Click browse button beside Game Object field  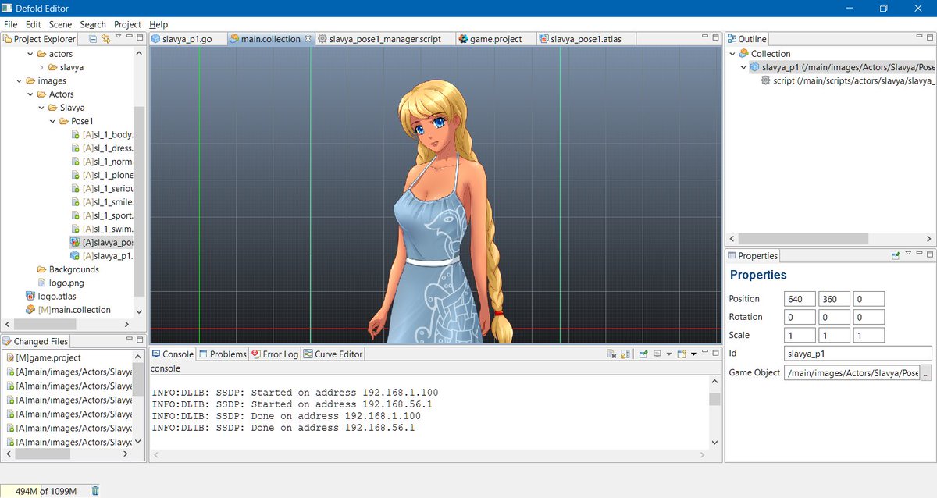[x=927, y=372]
